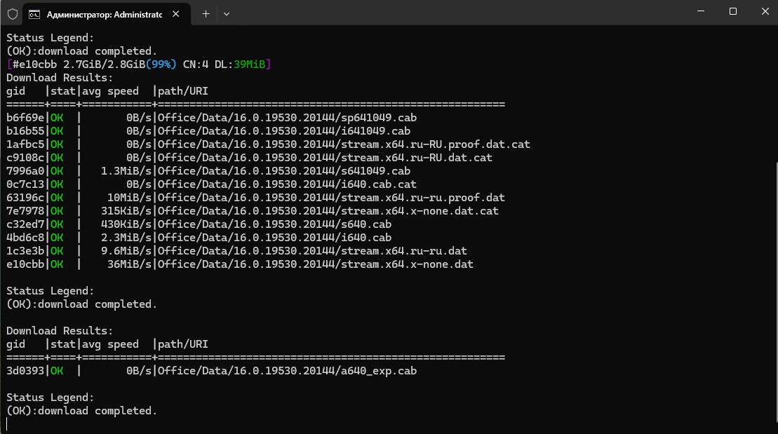The height and width of the screenshot is (434, 778).
Task: Click the 2.7GiB/2.8GiB size text
Action: 105,65
